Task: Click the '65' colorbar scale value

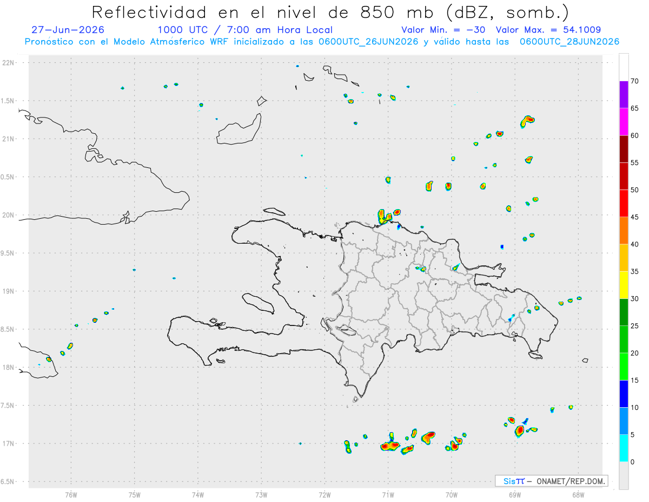Action: click(x=635, y=108)
